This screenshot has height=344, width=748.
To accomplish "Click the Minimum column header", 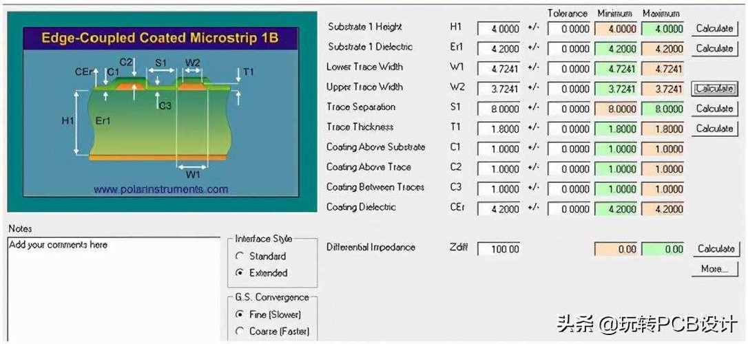I will click(615, 14).
